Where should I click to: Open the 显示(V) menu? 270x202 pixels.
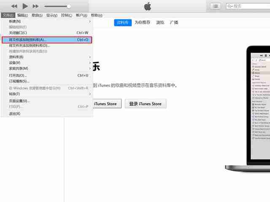pyautogui.click(x=52, y=15)
